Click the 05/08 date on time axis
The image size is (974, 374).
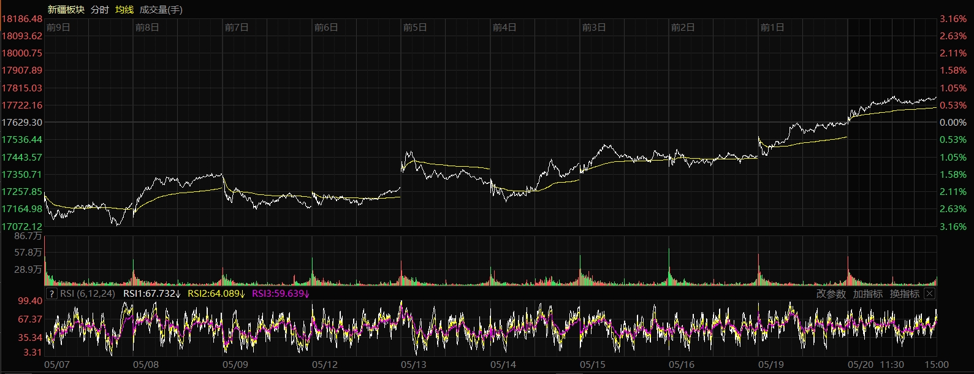coord(146,365)
